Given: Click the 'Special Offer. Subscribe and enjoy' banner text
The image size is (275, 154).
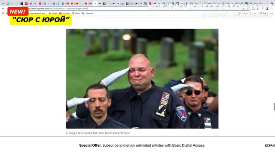Looking at the screenshot, I should coord(142,145).
